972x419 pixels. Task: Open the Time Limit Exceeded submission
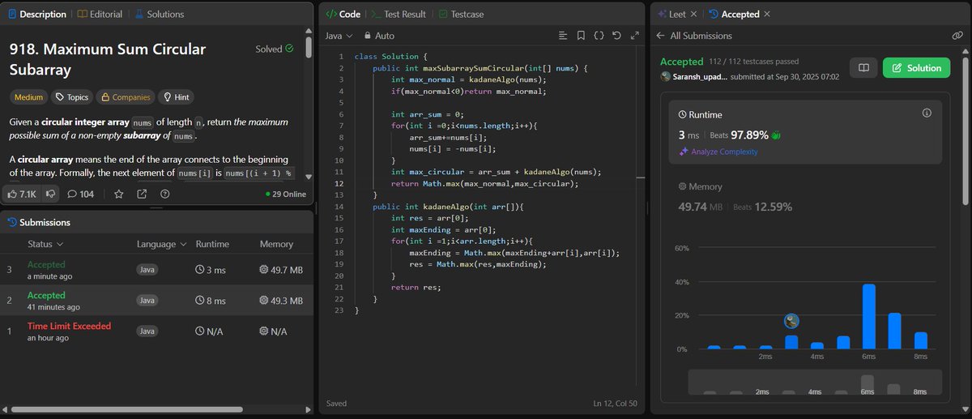(x=156, y=331)
